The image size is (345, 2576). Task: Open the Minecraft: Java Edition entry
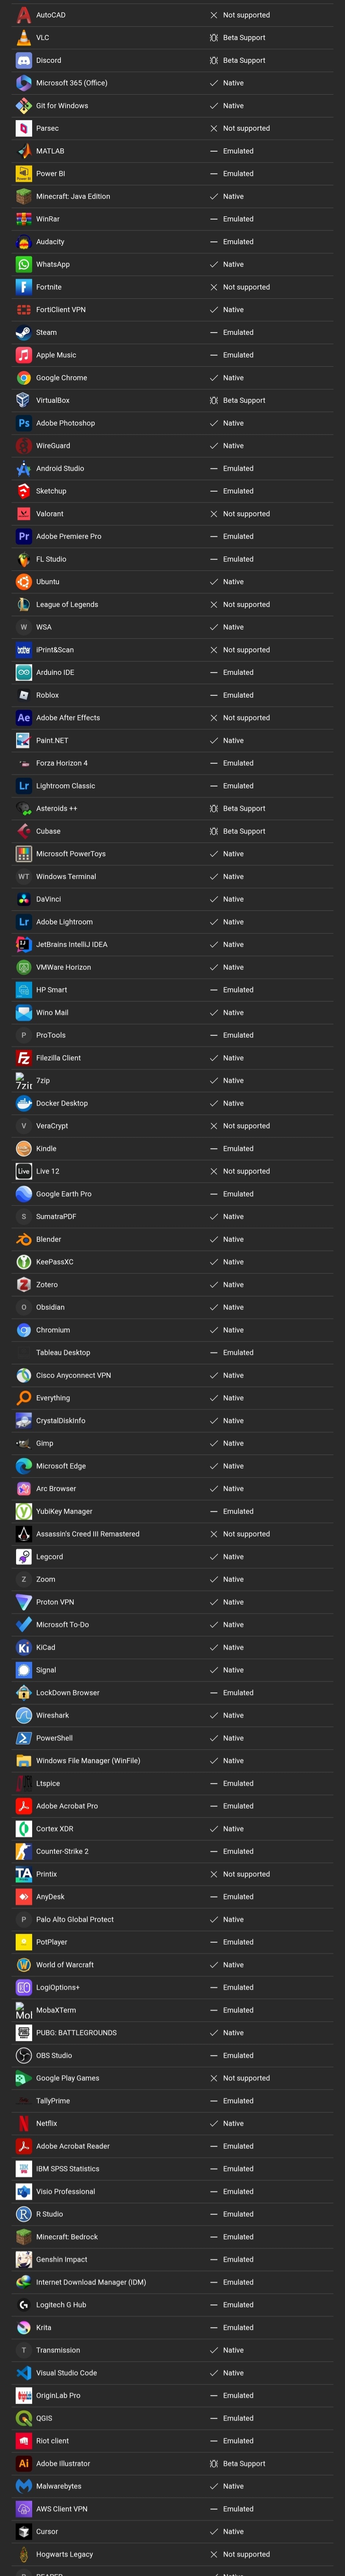point(73,196)
